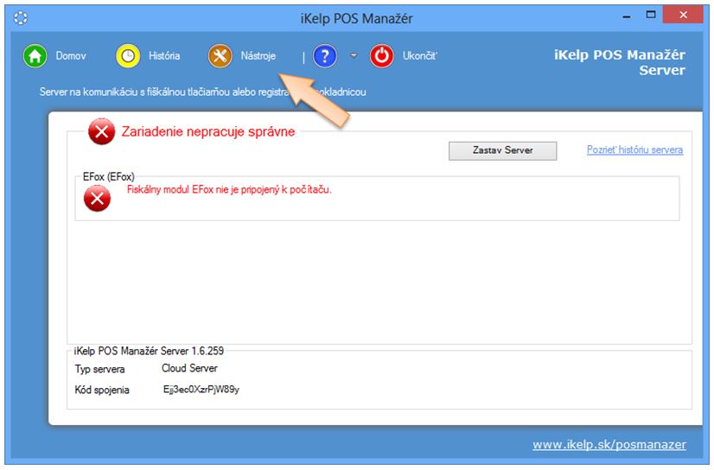Click the green Domov home icon
Image resolution: width=714 pixels, height=470 pixels.
(35, 56)
